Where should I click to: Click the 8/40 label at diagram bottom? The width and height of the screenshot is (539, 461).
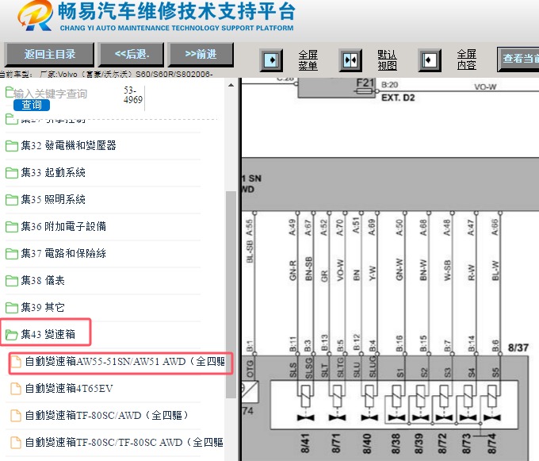pyautogui.click(x=367, y=444)
